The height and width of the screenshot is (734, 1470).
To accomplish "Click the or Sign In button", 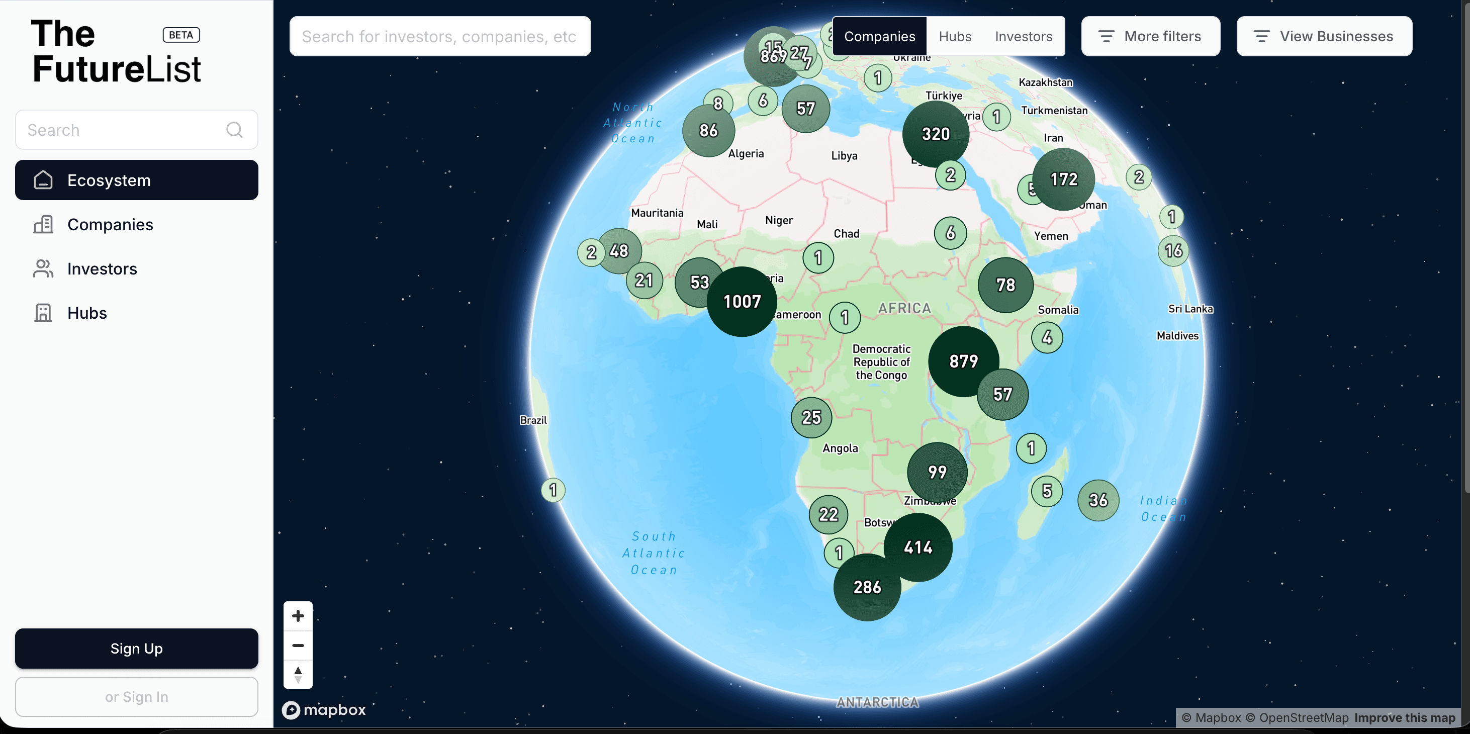I will coord(136,696).
